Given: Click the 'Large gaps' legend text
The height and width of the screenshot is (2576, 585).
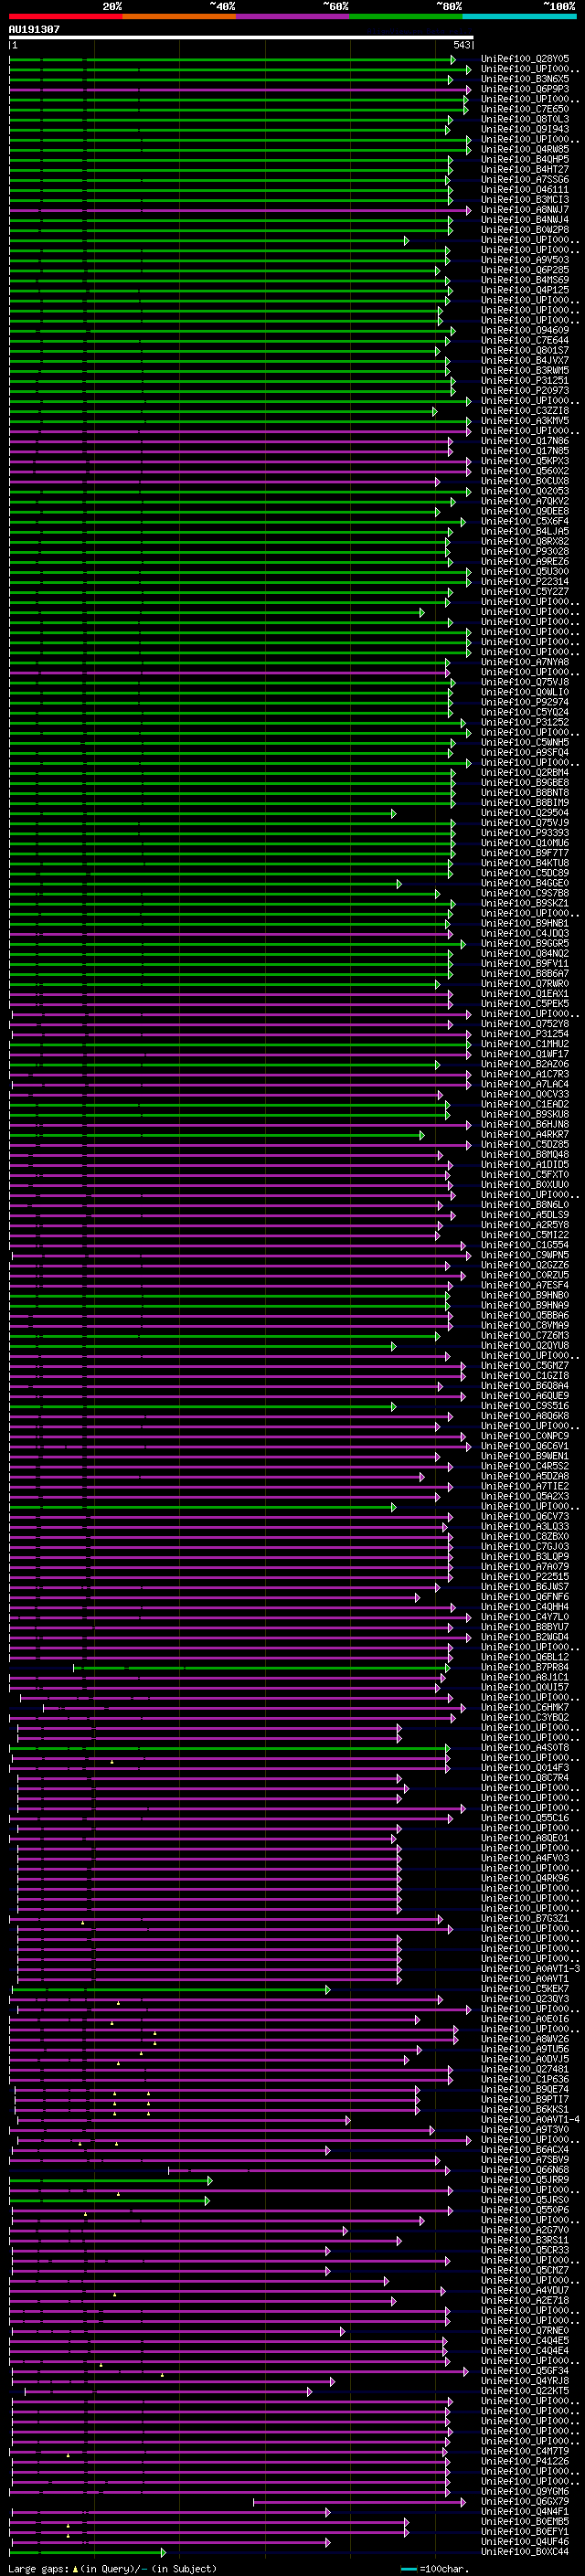Looking at the screenshot, I should tap(38, 2569).
